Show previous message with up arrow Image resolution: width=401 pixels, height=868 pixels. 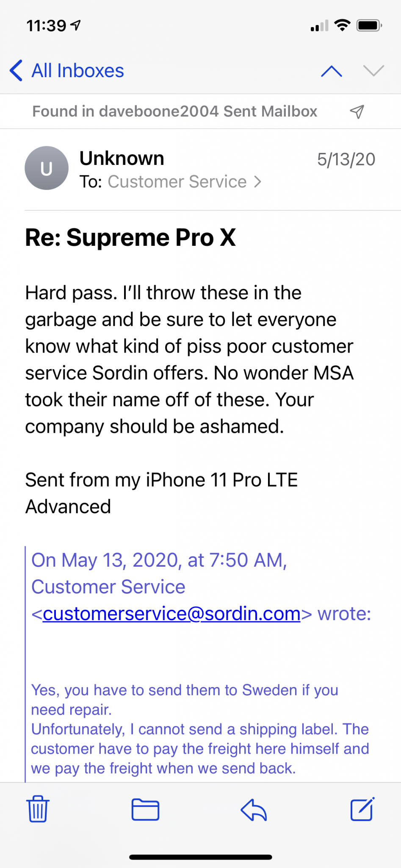click(x=332, y=71)
